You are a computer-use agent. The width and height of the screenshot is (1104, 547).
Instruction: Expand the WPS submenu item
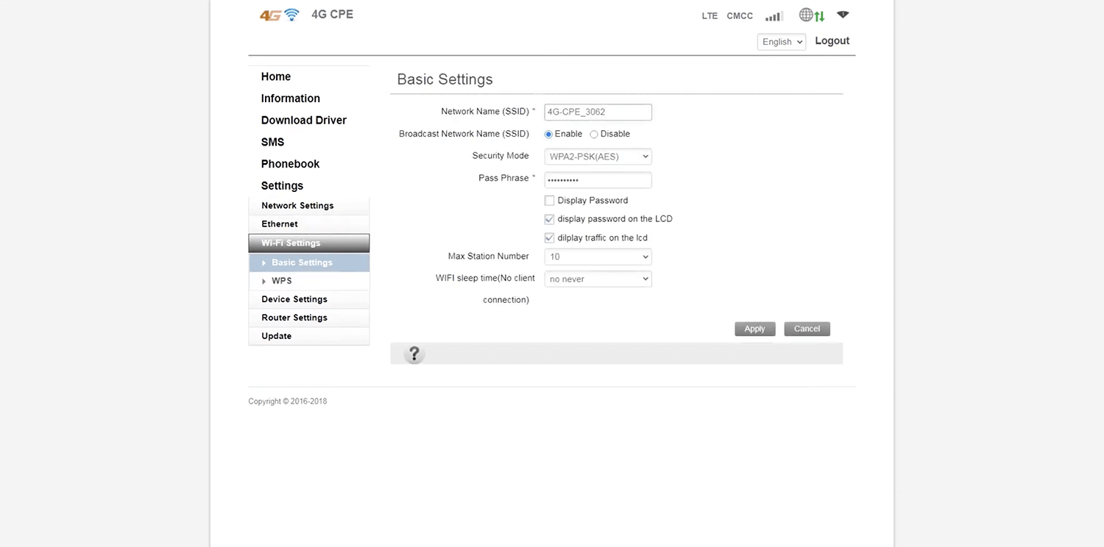[x=281, y=281]
